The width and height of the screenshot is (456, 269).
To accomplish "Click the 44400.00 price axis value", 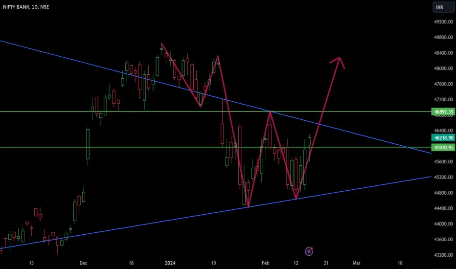I will click(x=443, y=208).
